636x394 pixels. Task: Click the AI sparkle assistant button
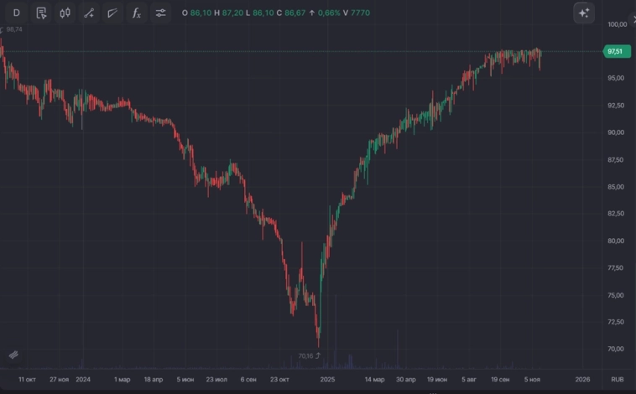coord(584,13)
